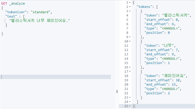Click the "standard" value in the request
The image size is (195, 109).
pos(41,12)
